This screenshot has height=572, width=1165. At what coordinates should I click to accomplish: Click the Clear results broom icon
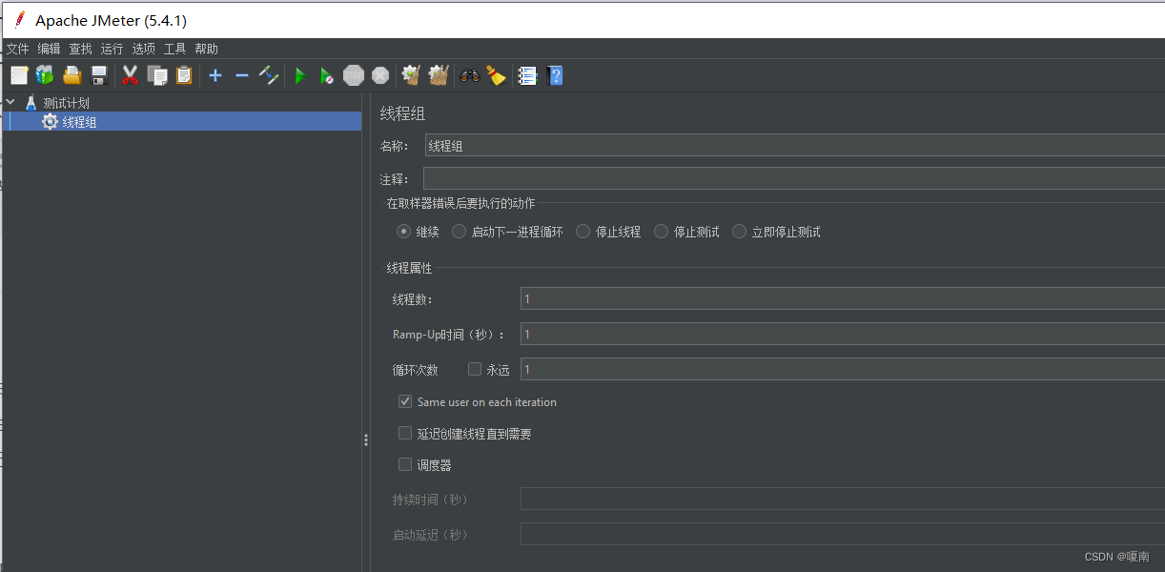[410, 75]
